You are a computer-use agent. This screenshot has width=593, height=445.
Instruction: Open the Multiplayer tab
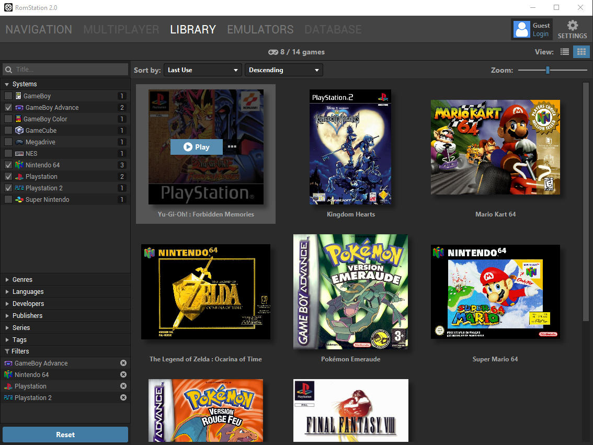121,29
